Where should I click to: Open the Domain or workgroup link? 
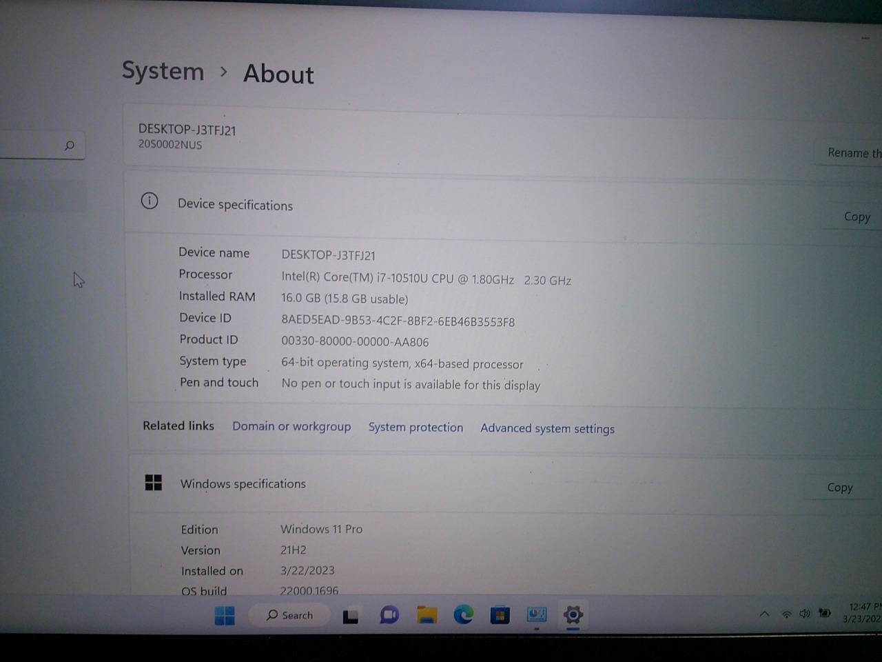[x=291, y=426]
